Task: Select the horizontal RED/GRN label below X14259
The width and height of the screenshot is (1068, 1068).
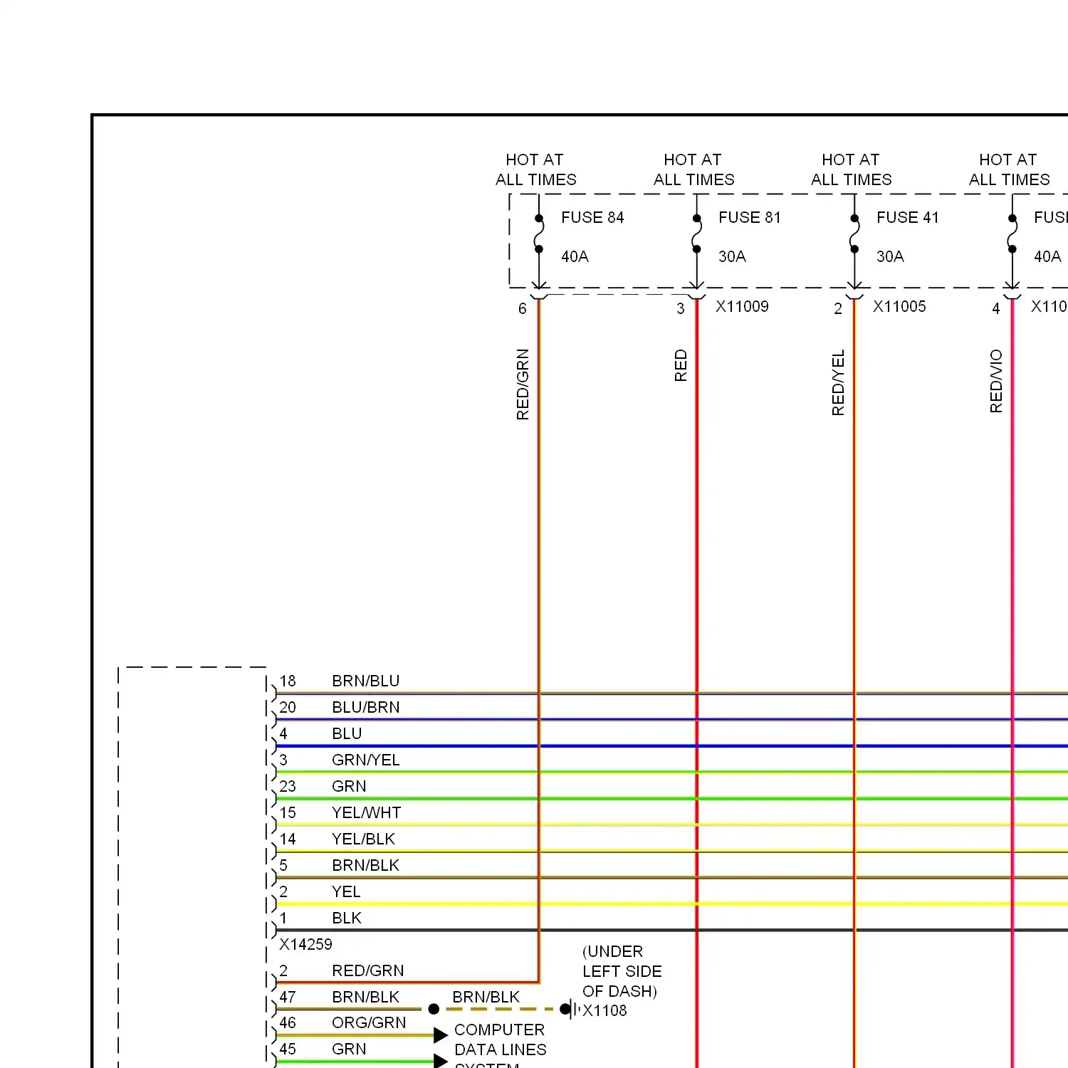Action: [368, 971]
